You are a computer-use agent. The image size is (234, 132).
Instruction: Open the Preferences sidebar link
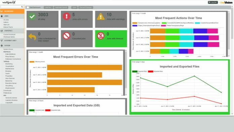[7, 93]
